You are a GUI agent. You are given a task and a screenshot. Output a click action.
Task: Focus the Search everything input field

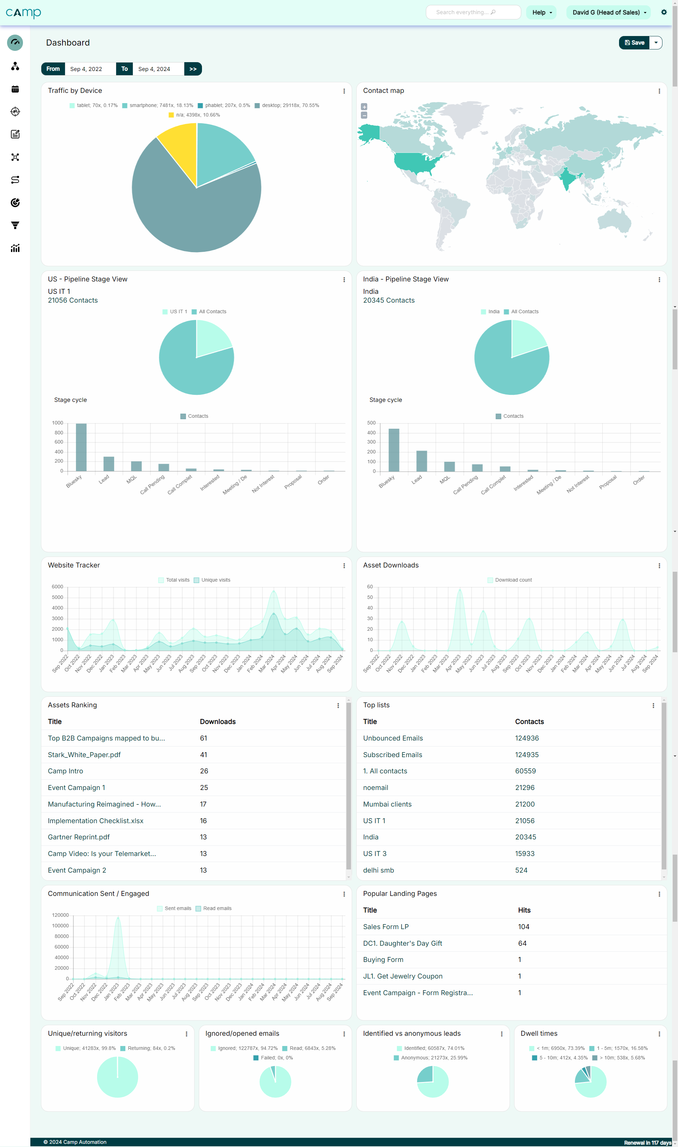click(x=473, y=12)
